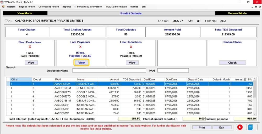Click the Interest payable field

click(245, 119)
